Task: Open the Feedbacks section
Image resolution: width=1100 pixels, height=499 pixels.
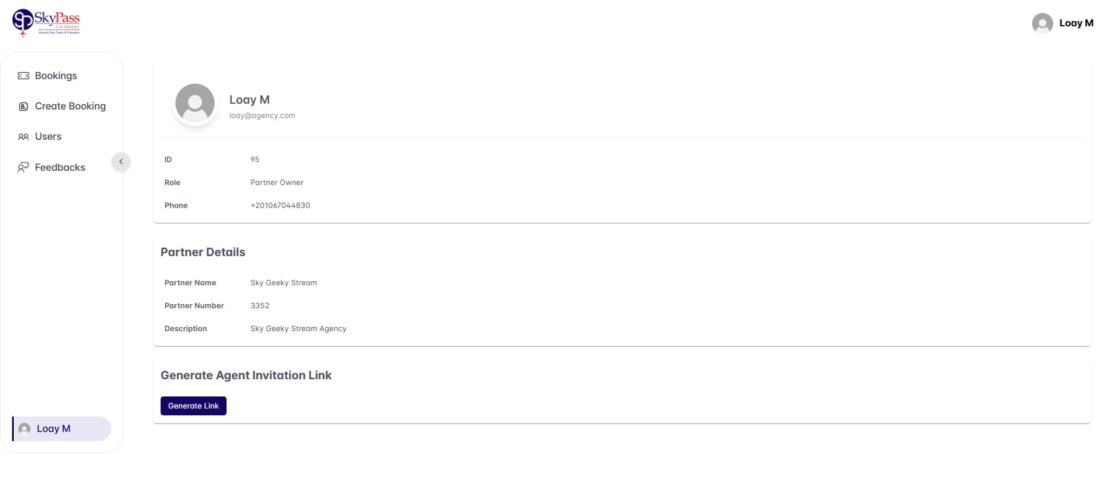Action: 60,167
